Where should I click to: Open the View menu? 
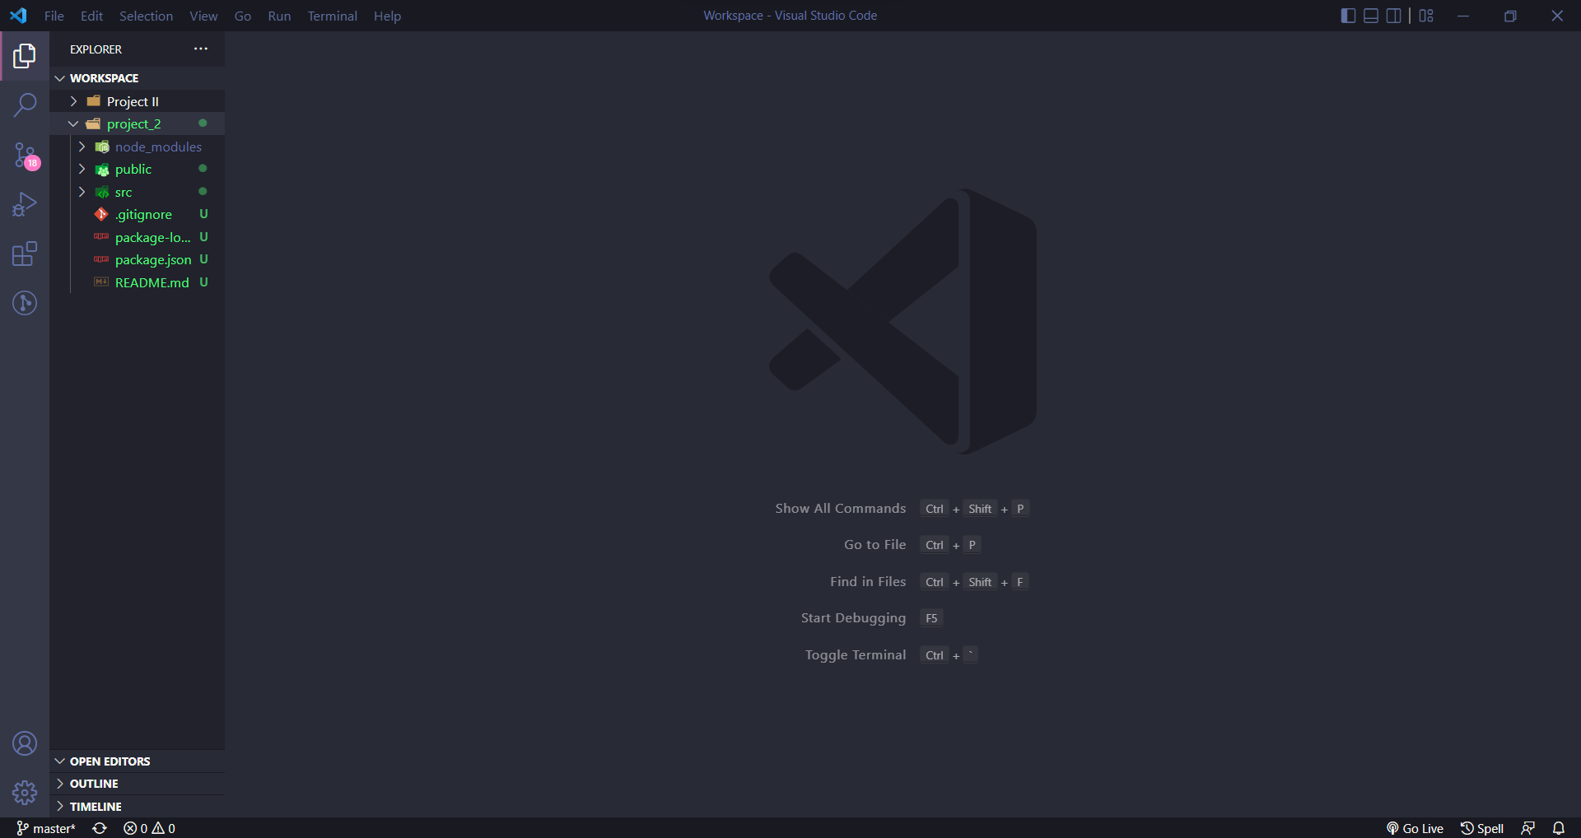(x=204, y=16)
